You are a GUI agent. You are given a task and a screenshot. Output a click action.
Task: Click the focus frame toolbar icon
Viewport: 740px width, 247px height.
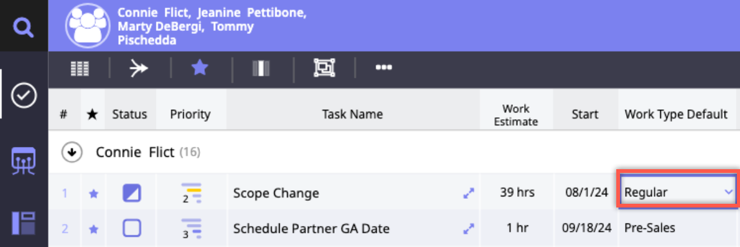pyautogui.click(x=323, y=69)
